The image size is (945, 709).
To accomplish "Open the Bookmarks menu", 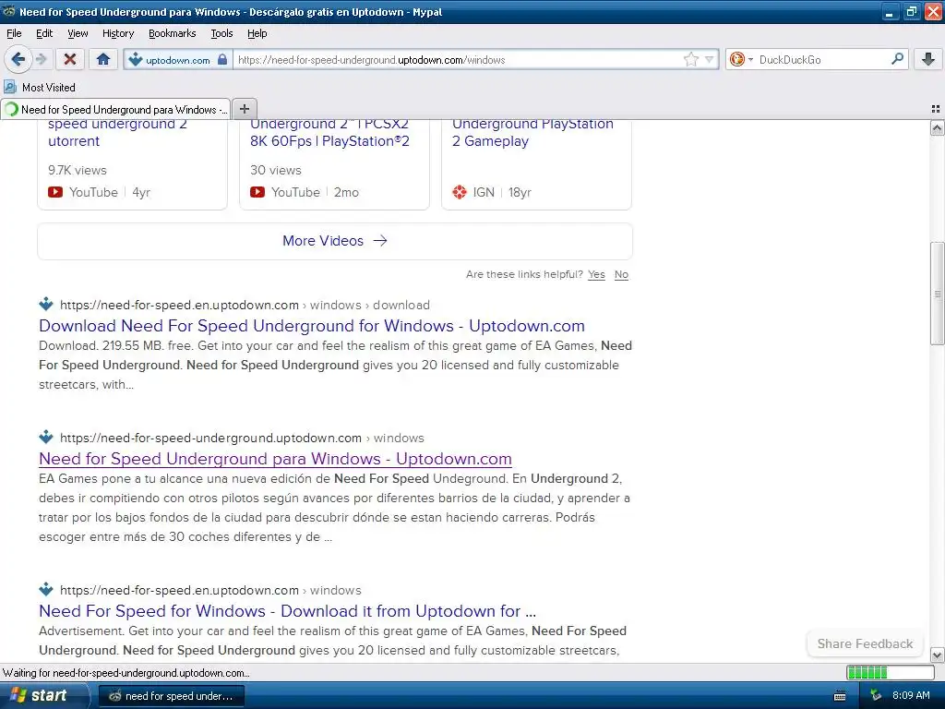I will (x=172, y=33).
